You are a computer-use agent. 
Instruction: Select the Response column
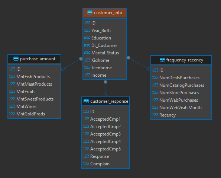point(106,156)
